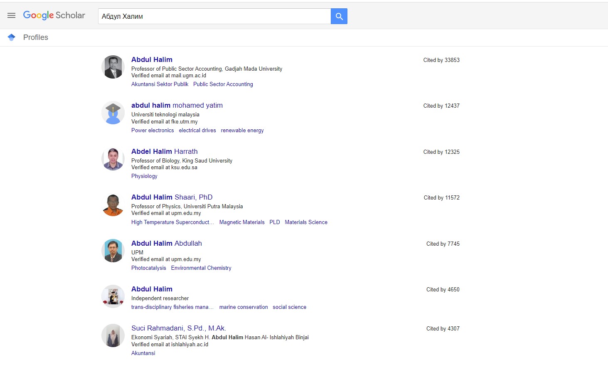Screen dimensions: 608x365
Task: Open Suci Rahmadani, S.Pd., M.Ak. profile
Action: [179, 328]
